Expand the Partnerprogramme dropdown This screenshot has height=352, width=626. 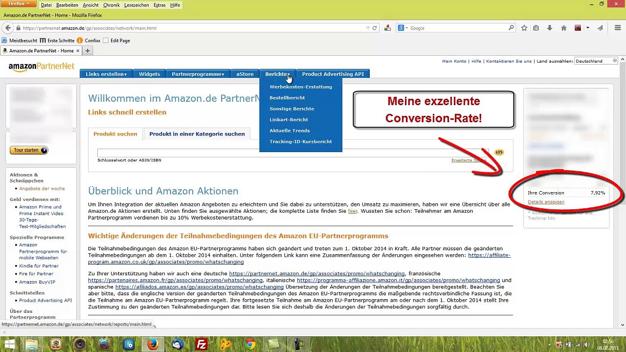(198, 74)
